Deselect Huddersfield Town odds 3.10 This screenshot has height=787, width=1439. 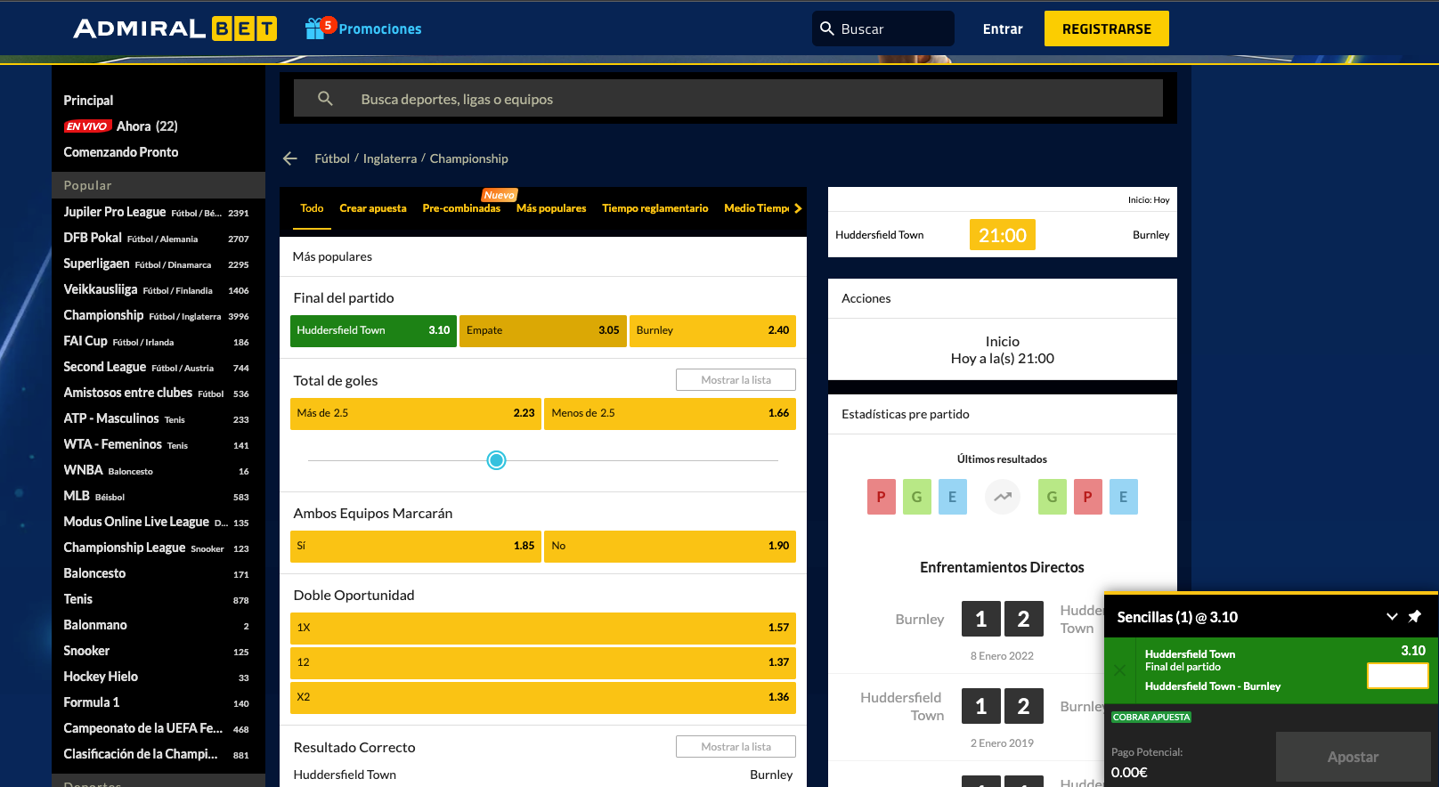[373, 330]
